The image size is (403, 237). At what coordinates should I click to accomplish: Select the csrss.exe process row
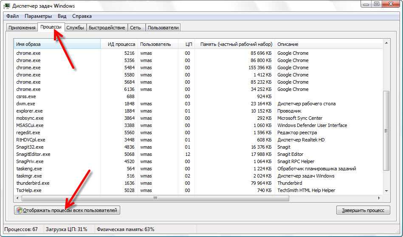198,96
